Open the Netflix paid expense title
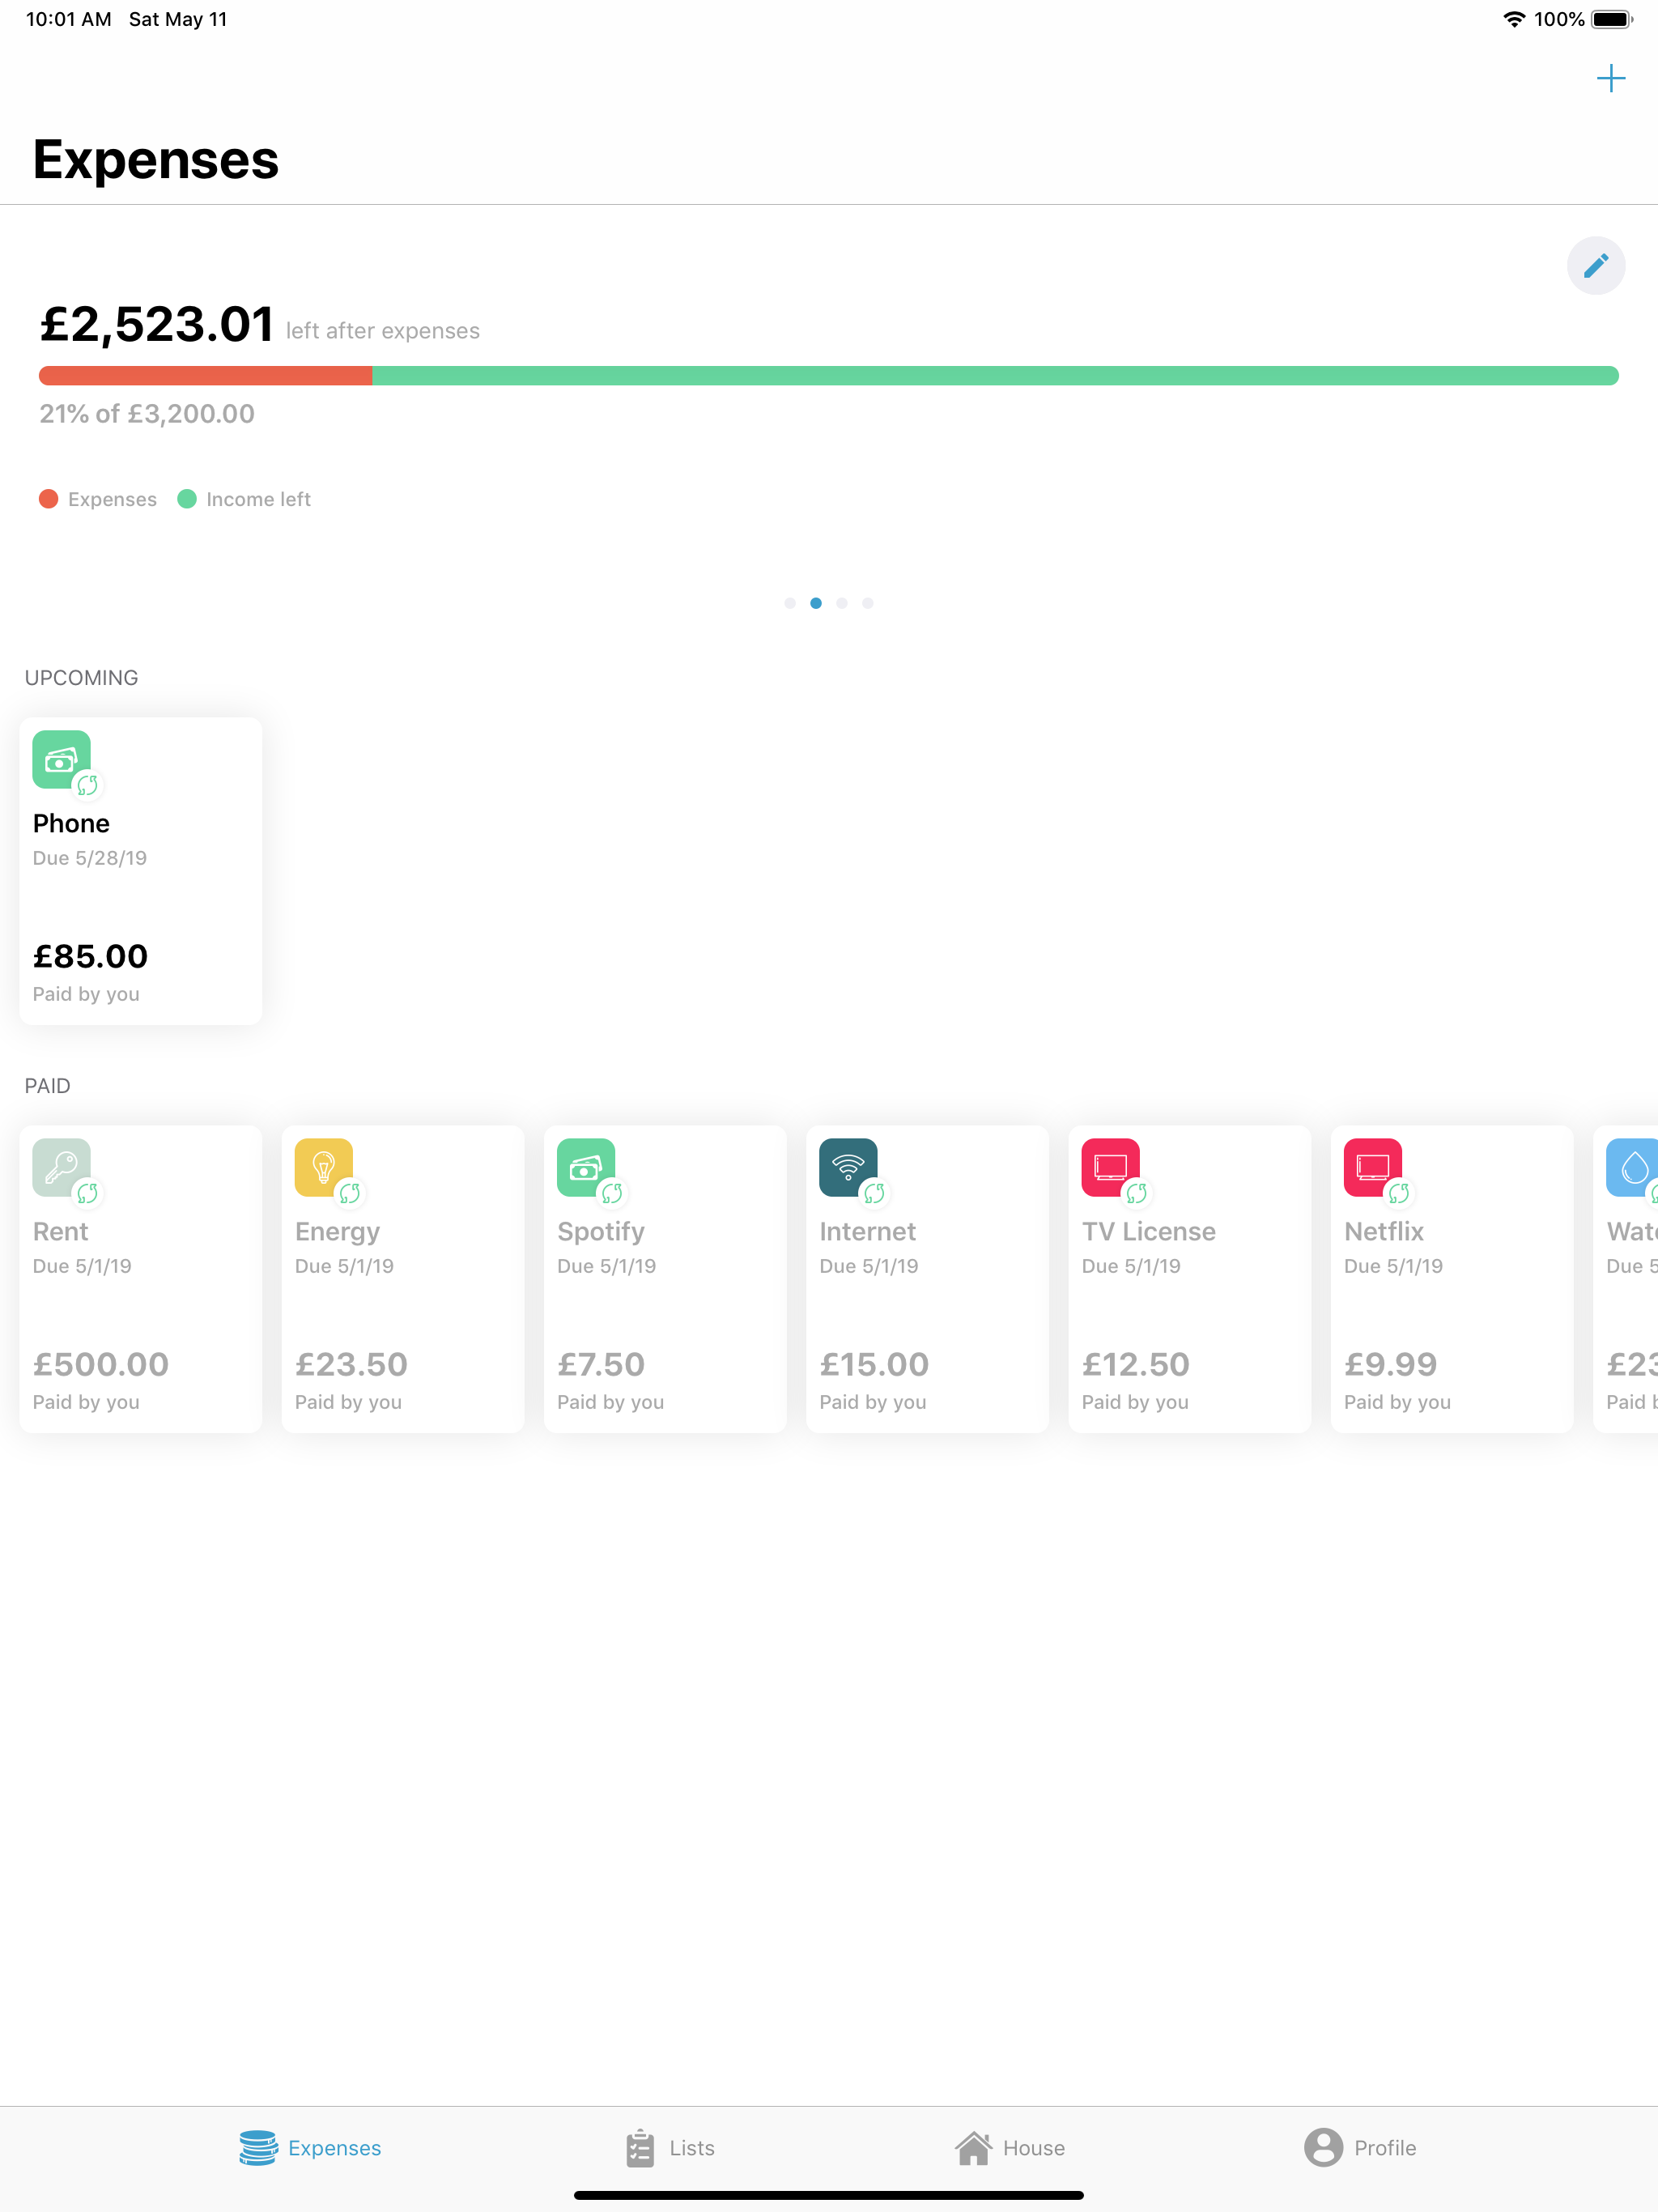 coord(1384,1231)
